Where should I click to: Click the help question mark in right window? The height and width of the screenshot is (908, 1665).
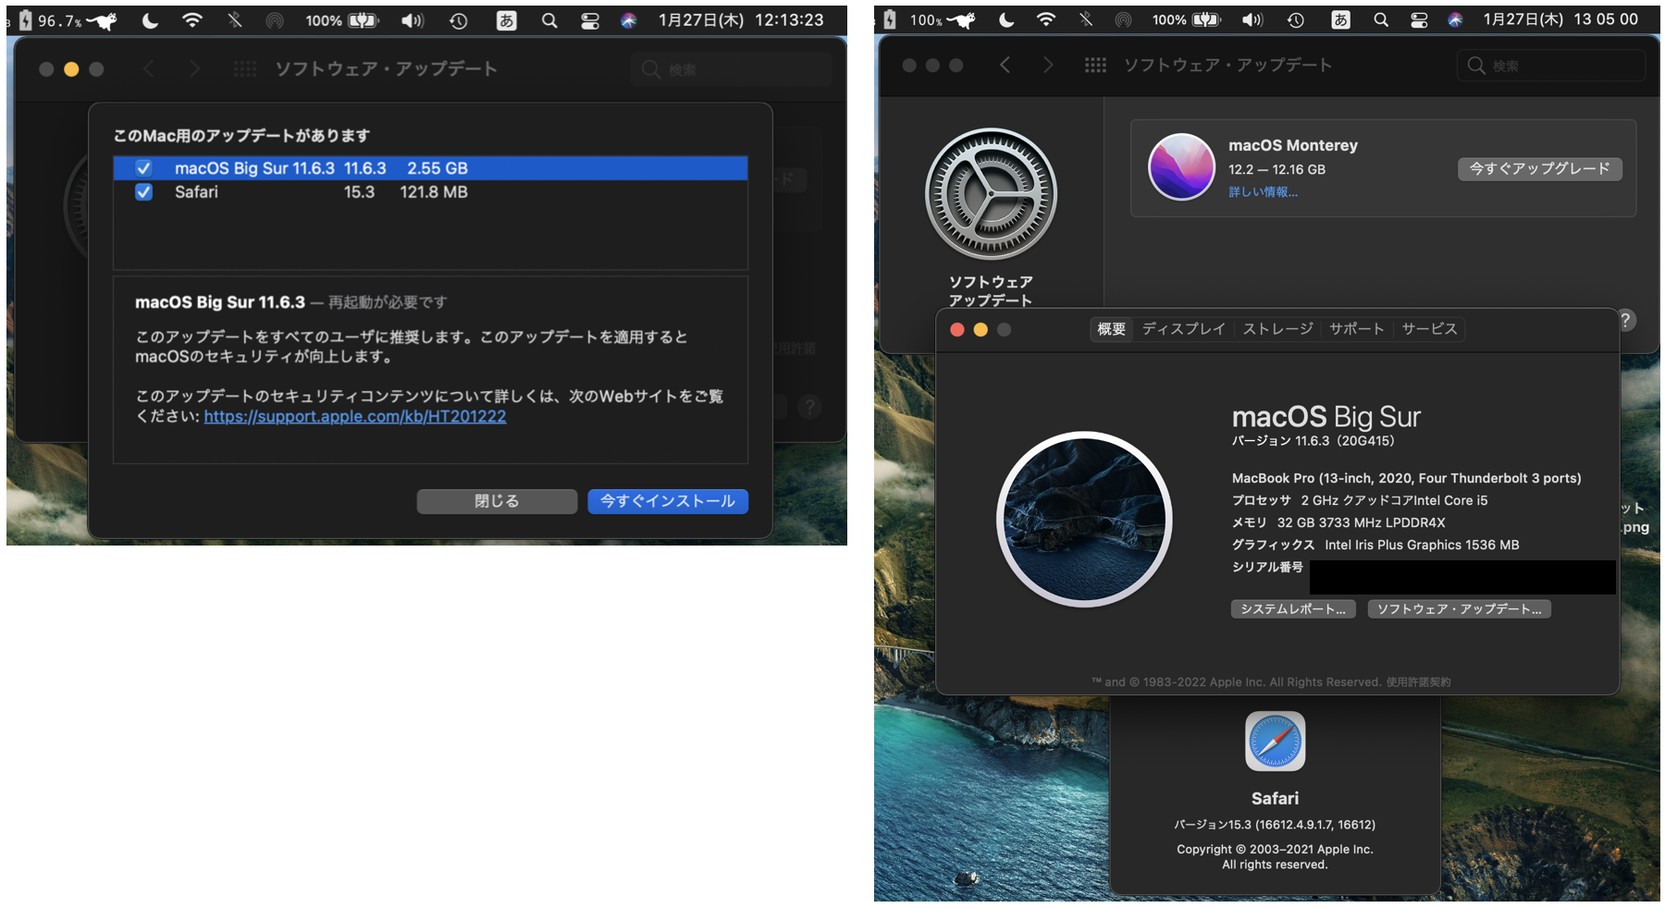pyautogui.click(x=1625, y=320)
